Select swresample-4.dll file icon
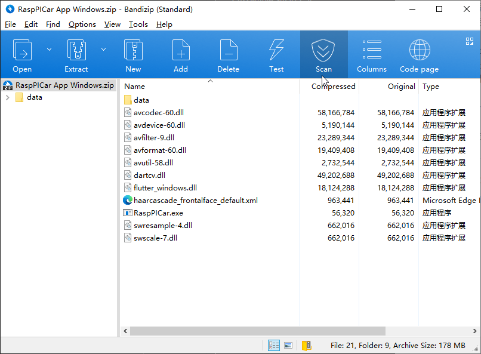The width and height of the screenshot is (481, 354). click(x=128, y=226)
